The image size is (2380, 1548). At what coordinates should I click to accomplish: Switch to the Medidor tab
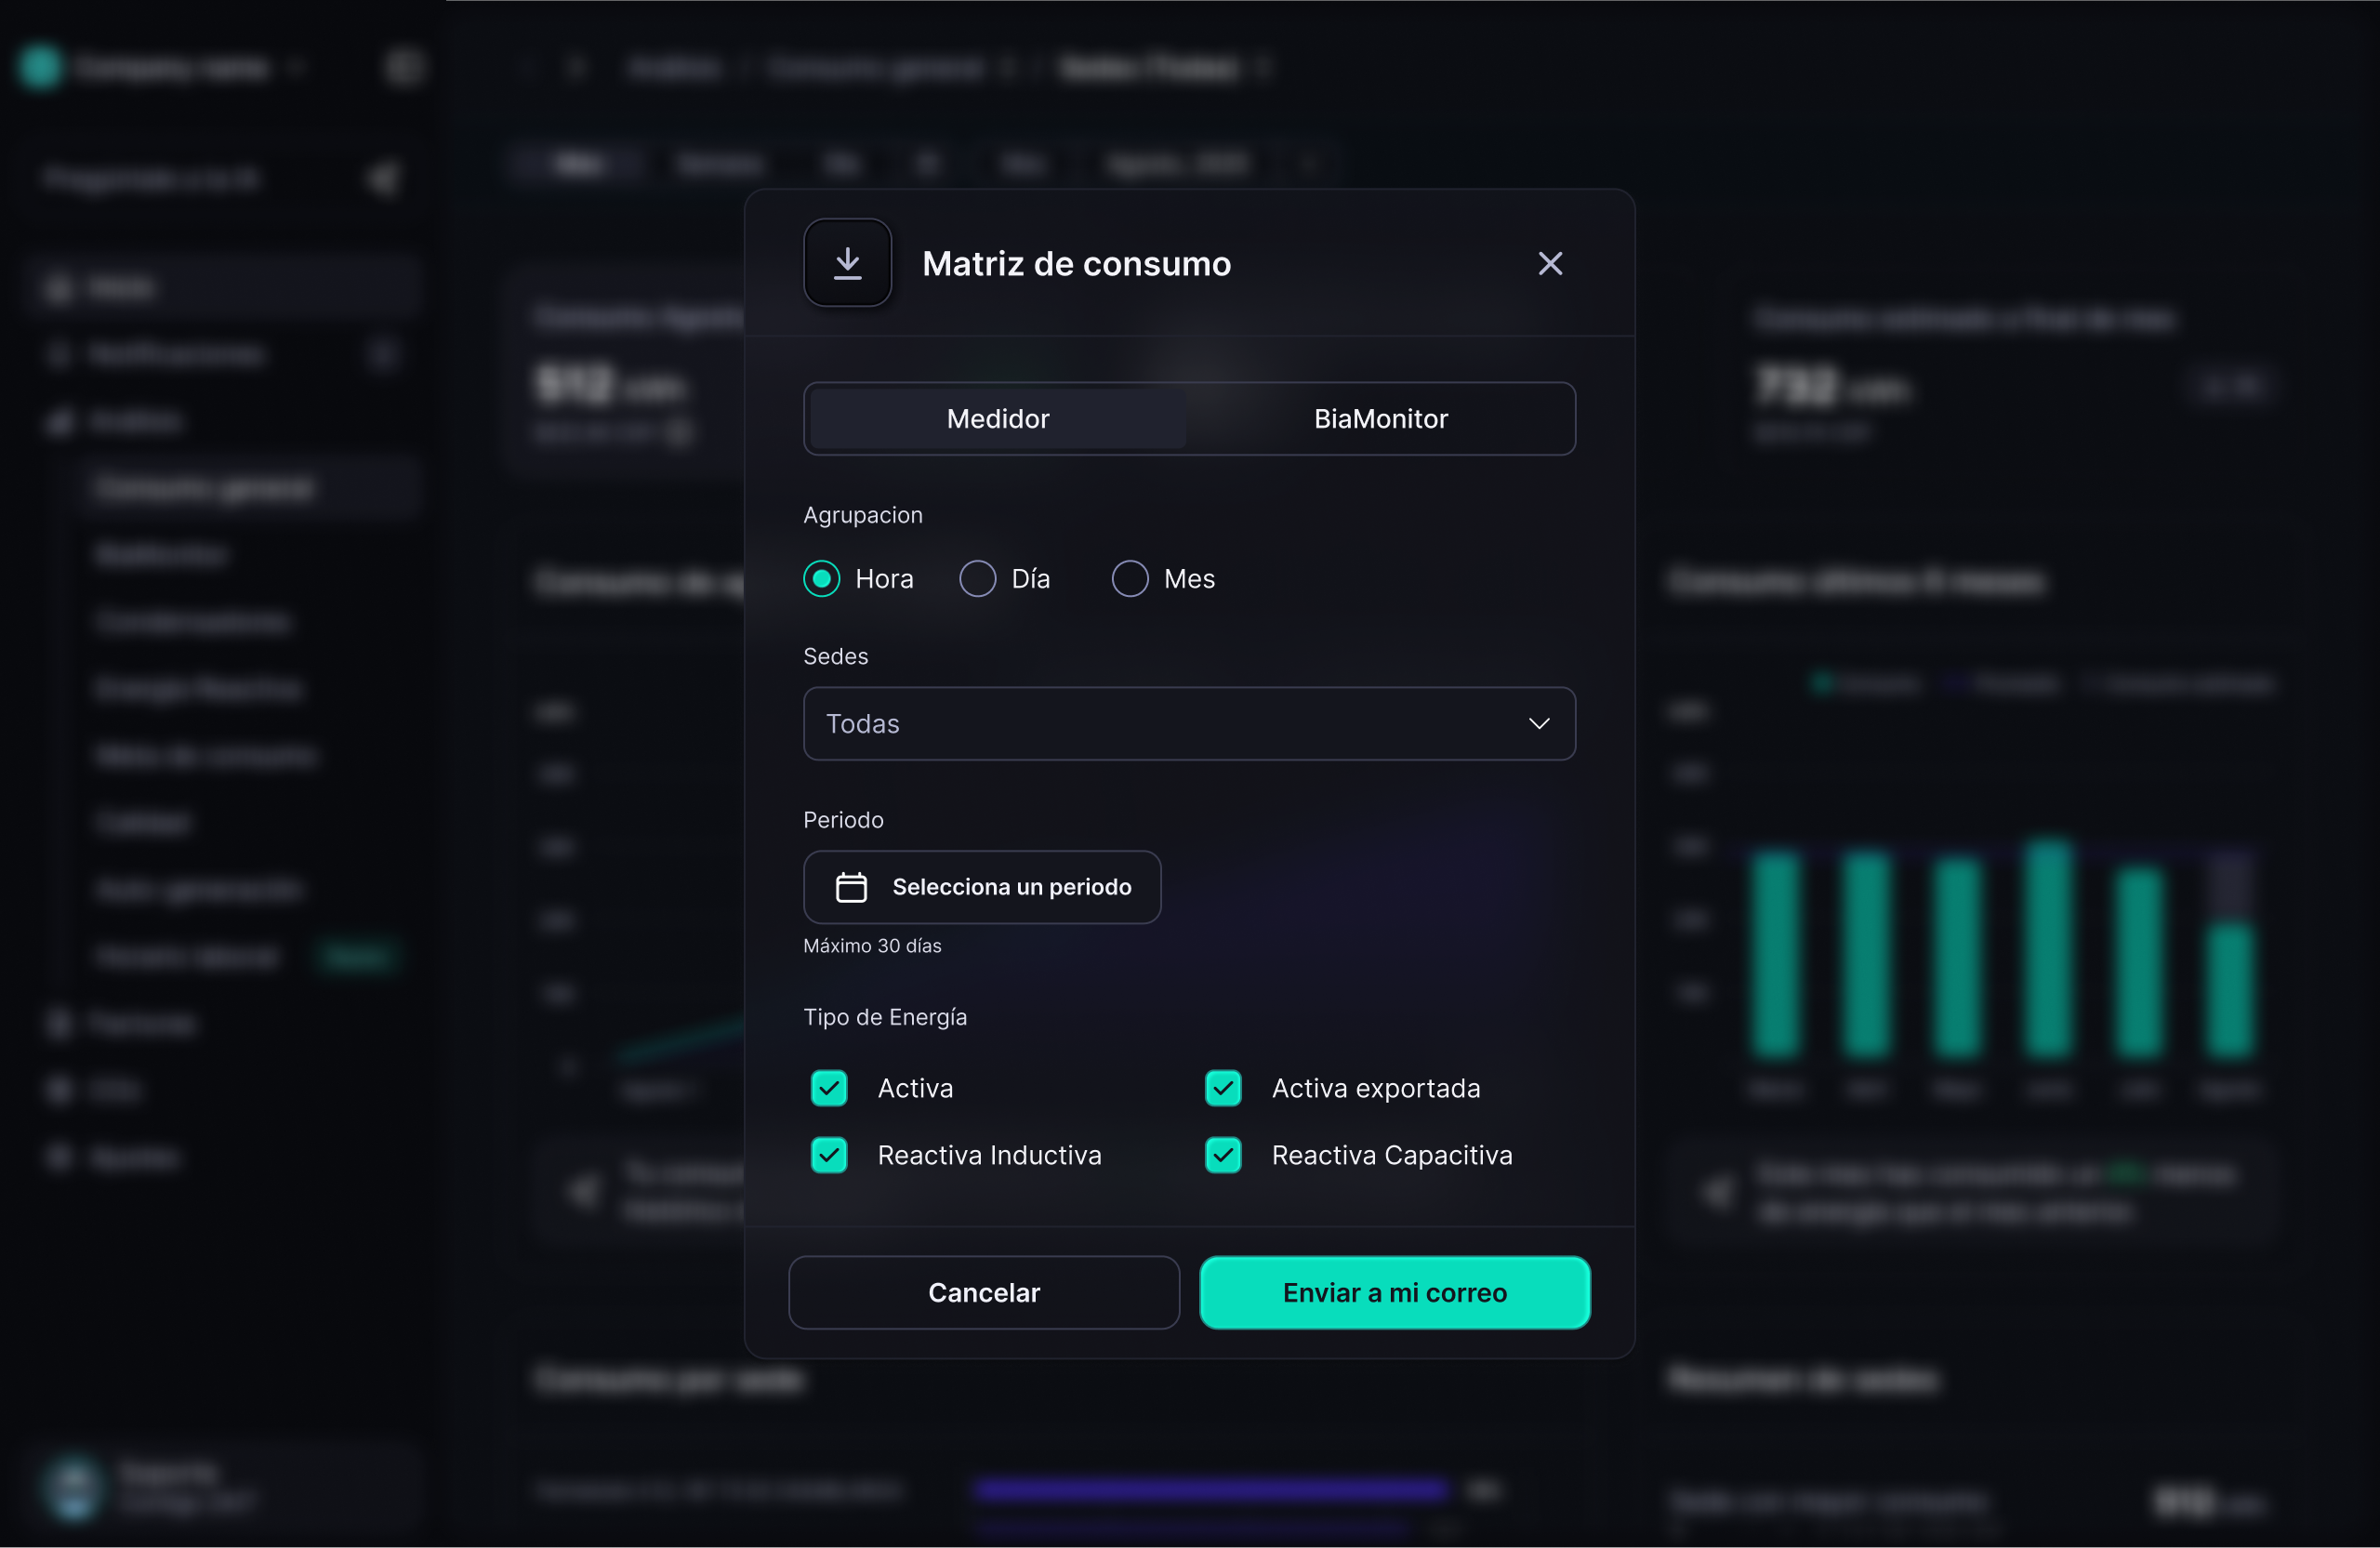[997, 418]
